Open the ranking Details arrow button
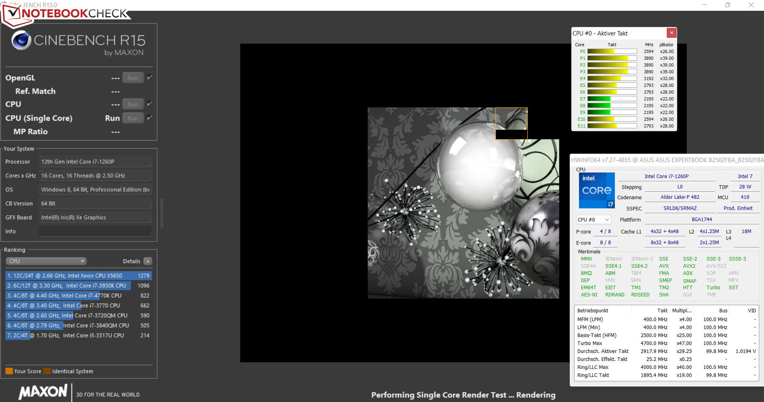This screenshot has width=764, height=402. (148, 261)
